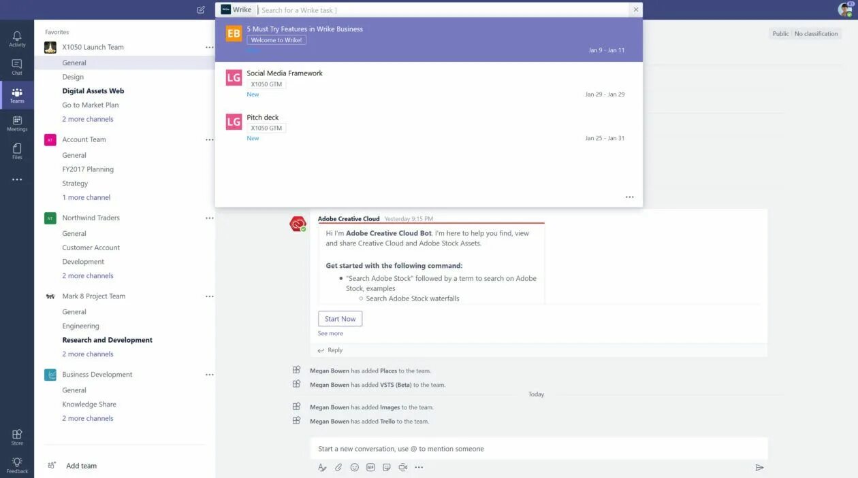Viewport: 858px width, 478px height.
Task: Click Add team at the bottom
Action: tap(81, 466)
